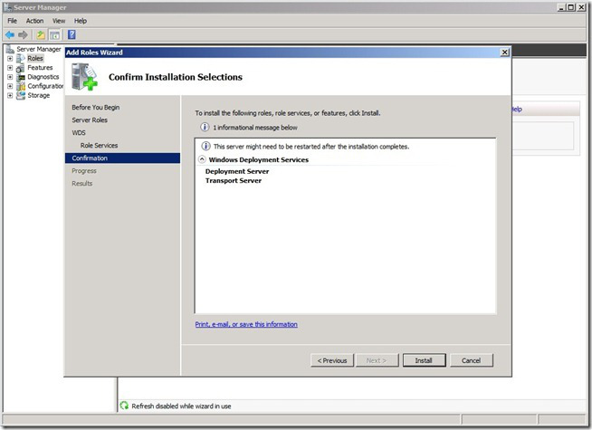The image size is (592, 430).
Task: Open the View menu
Action: coord(59,20)
